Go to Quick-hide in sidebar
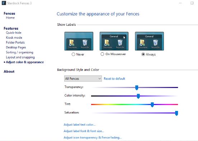The image size is (198, 141). 14,33
